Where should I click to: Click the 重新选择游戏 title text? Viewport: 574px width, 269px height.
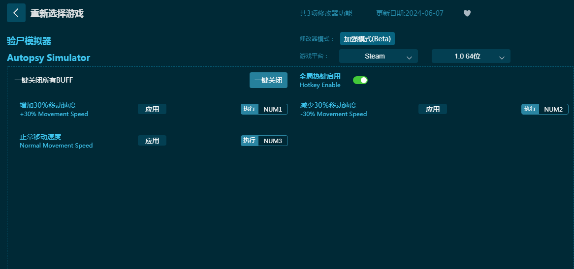[x=57, y=13]
